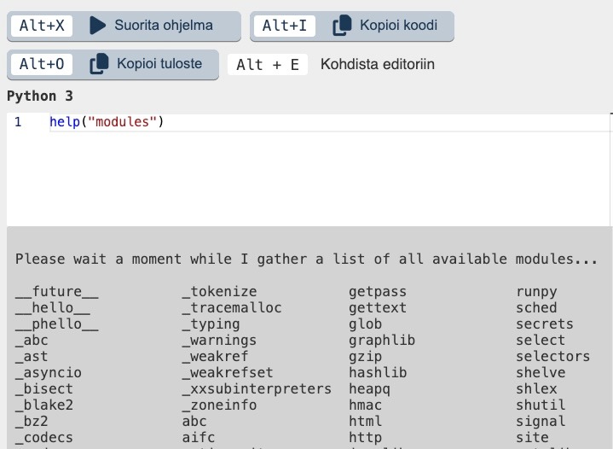Click graphlib in the module list
The image size is (613, 449).
click(381, 341)
